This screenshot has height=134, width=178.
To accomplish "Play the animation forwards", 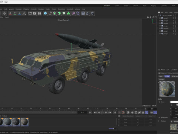I will pyautogui.click(x=102, y=112).
